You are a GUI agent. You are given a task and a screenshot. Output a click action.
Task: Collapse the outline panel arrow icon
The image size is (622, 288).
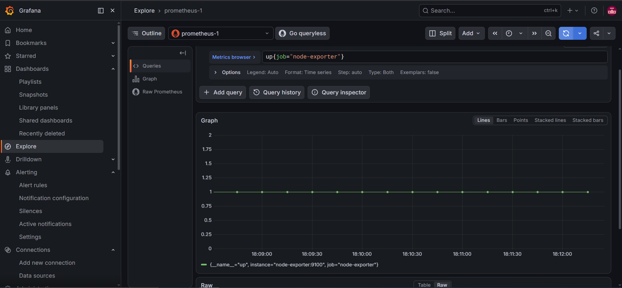tap(183, 53)
